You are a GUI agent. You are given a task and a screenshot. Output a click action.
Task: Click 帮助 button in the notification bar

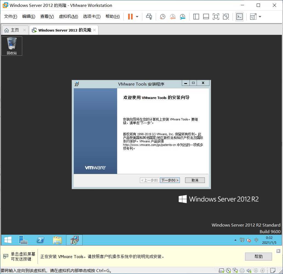258,256
